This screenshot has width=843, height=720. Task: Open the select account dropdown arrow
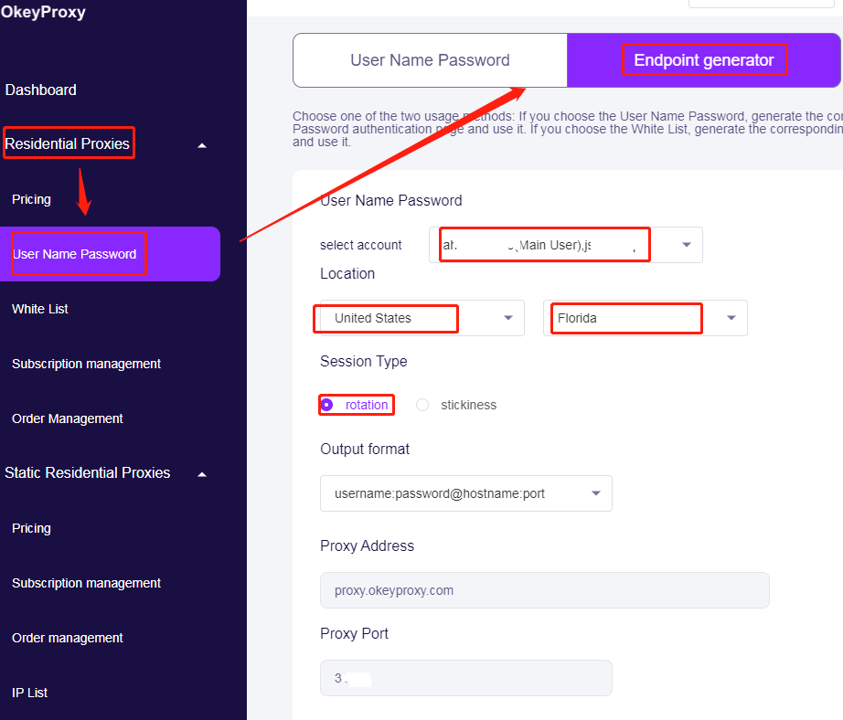click(x=686, y=245)
